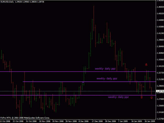
Task: Click the current price tag 1.28736 on axis
Action: point(160,91)
